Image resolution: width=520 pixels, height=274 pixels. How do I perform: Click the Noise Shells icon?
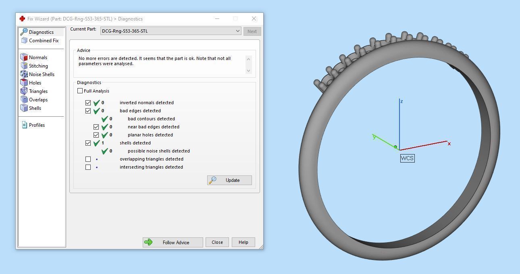click(x=24, y=74)
